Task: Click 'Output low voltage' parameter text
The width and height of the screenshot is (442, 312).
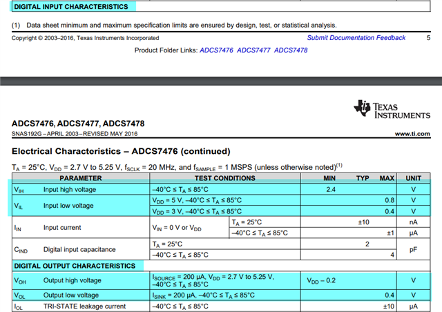Action: point(71,295)
